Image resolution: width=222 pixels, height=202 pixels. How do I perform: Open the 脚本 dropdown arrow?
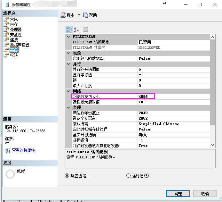[x=79, y=15]
